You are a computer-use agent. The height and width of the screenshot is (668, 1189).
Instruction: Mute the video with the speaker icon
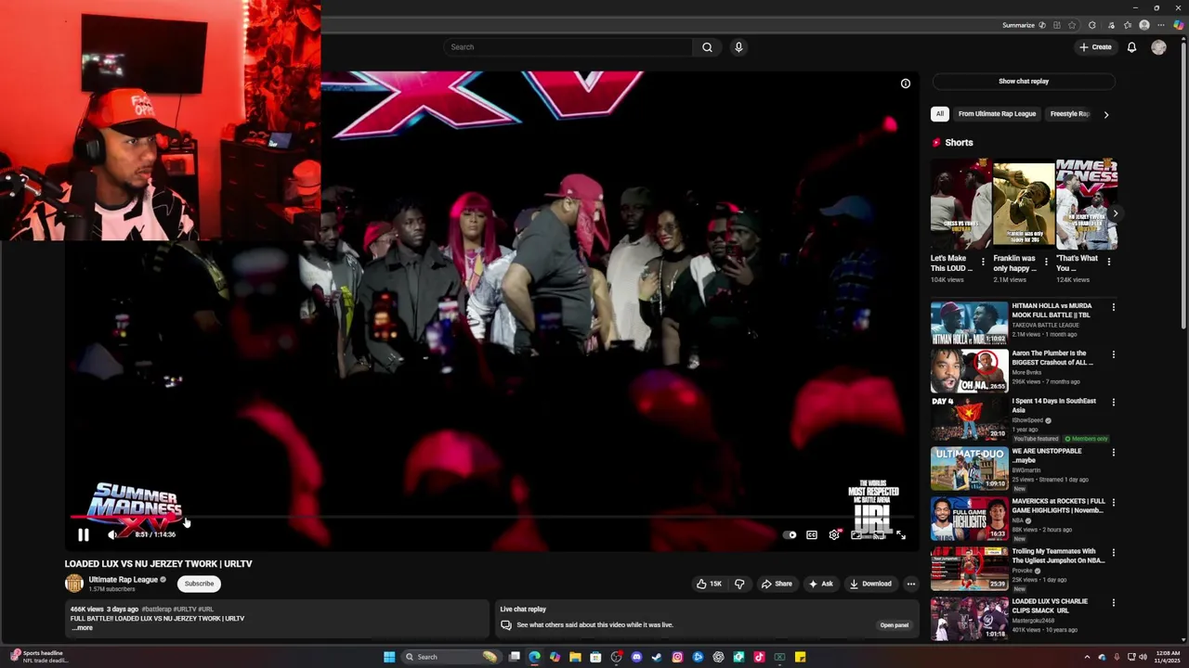pos(113,534)
